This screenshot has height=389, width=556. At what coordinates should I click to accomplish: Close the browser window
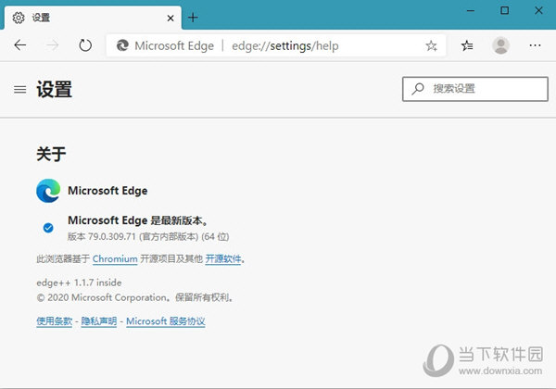coord(538,10)
